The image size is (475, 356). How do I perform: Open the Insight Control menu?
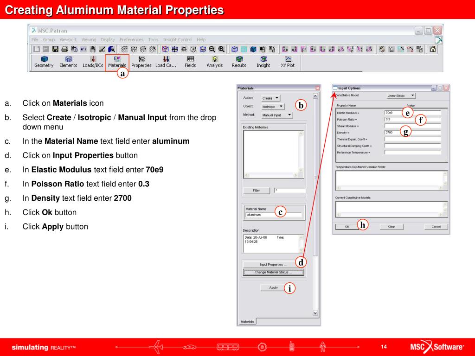(178, 40)
